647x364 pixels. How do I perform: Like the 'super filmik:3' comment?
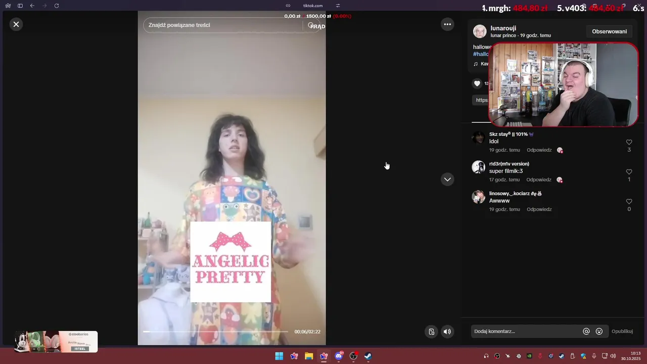(x=629, y=172)
